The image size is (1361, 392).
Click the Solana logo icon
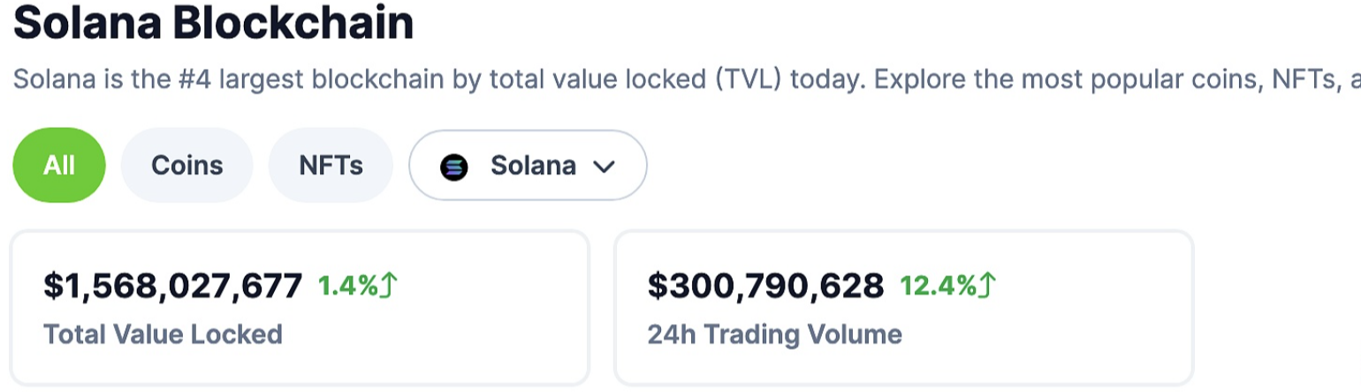[x=454, y=166]
